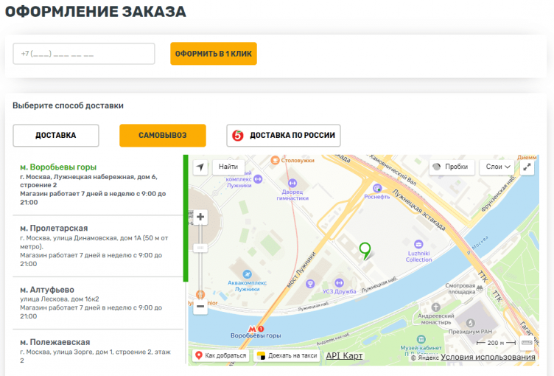
Task: Choose the м. Пролетарская pickup point
Action: 97,246
